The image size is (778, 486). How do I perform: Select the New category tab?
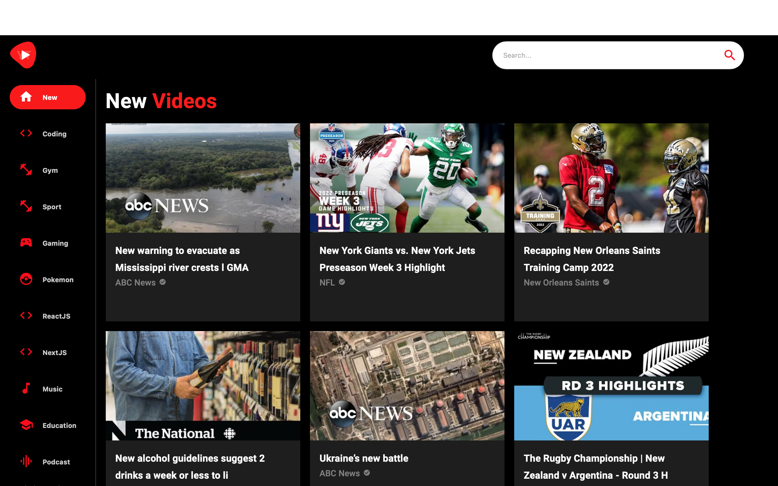coord(48,97)
